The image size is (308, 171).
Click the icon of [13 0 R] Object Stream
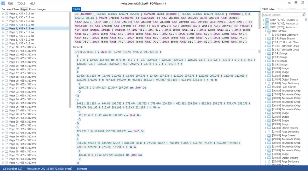pos(269,79)
